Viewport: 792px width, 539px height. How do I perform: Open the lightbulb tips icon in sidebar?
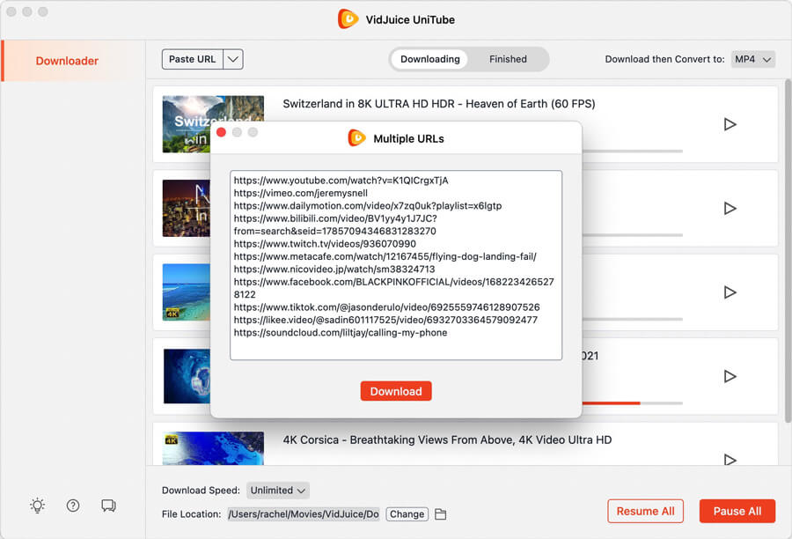tap(37, 506)
